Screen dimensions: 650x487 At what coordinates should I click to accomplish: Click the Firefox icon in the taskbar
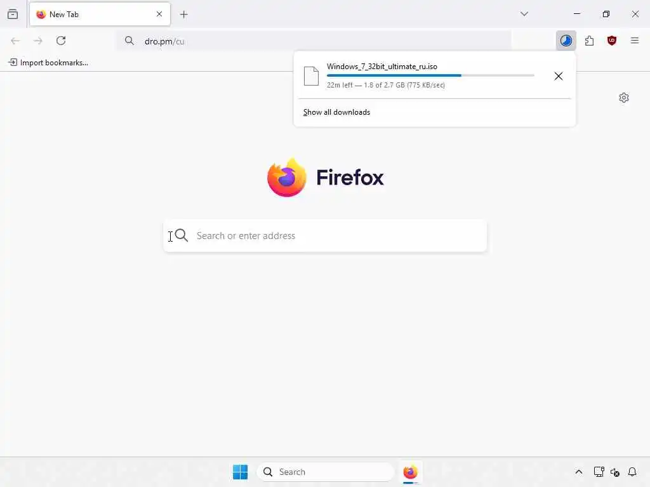411,472
